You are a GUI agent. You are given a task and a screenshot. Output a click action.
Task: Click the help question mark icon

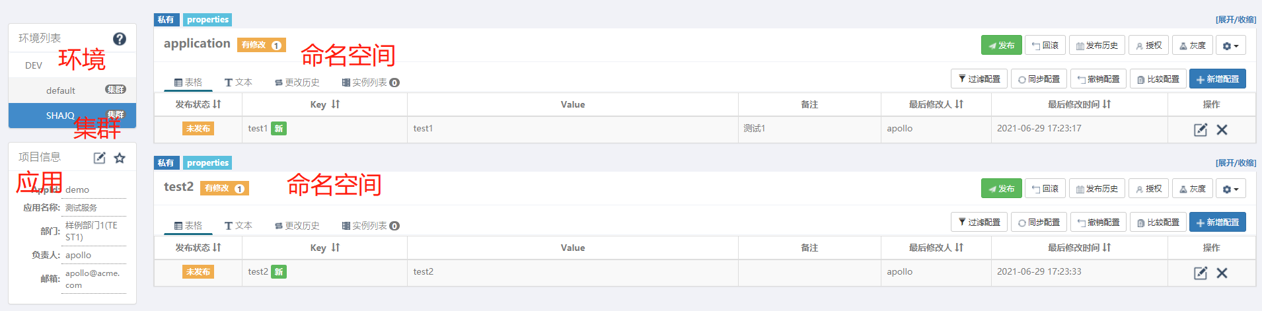(120, 39)
